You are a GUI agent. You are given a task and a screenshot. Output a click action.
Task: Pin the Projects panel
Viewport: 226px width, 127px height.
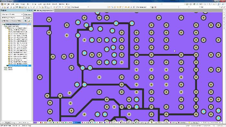click(x=30, y=10)
